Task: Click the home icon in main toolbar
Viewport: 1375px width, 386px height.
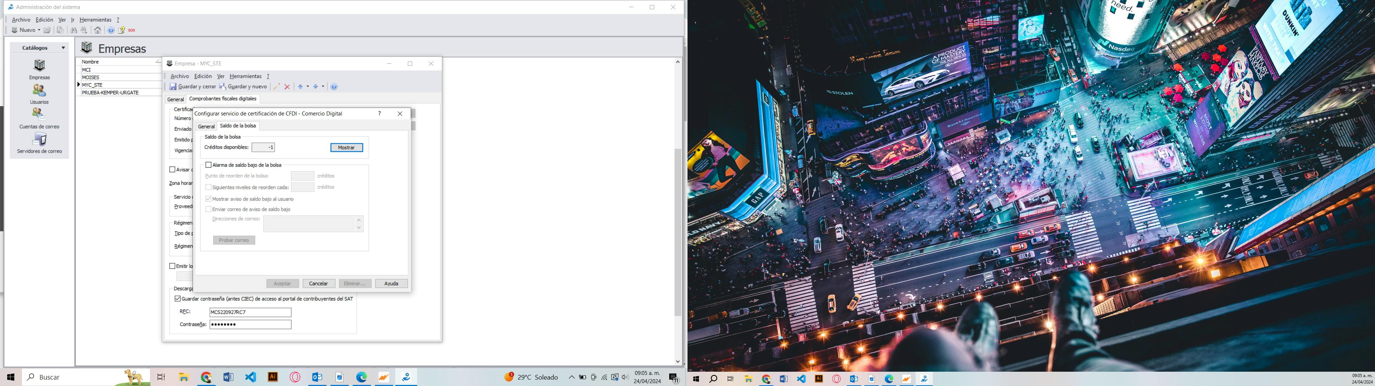Action: (x=97, y=30)
